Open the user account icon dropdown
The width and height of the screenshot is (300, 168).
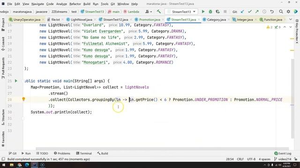[149, 12]
